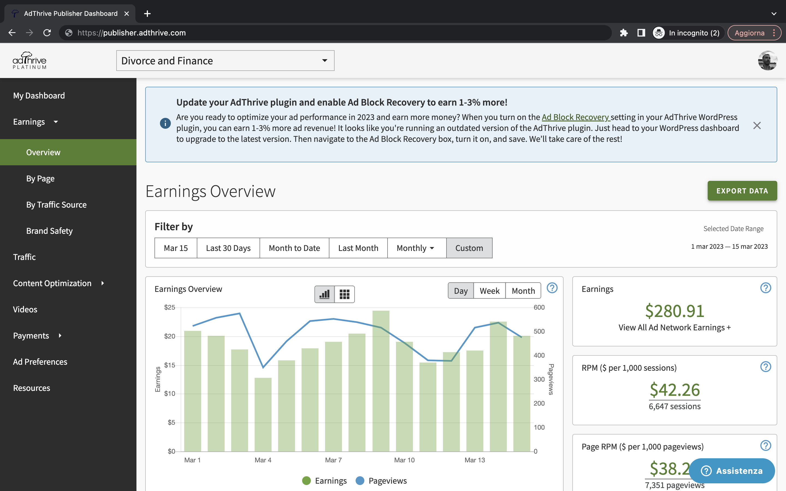Click View All Ad Network Earnings +
The width and height of the screenshot is (786, 491).
pos(675,327)
